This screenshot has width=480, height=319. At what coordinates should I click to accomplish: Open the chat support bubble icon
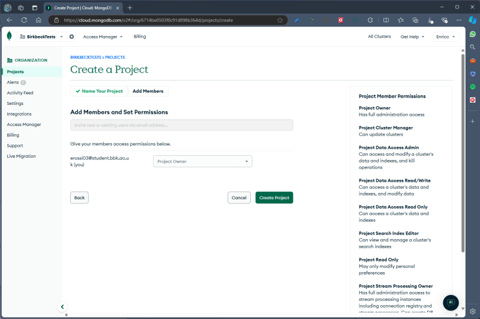coord(451,302)
